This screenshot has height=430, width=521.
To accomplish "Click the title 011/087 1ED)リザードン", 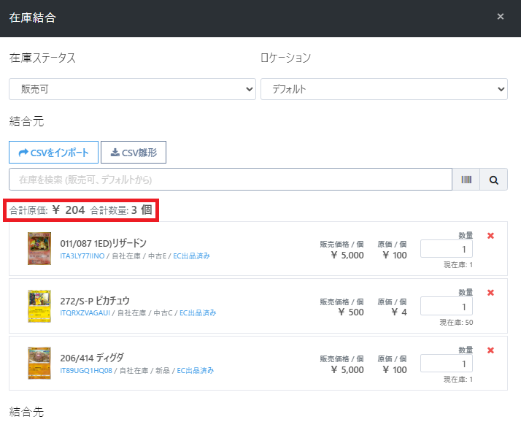I will [x=103, y=243].
